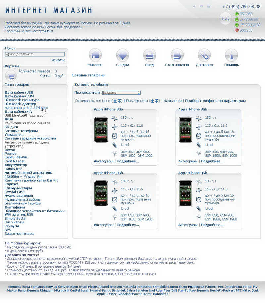Open Усилители слабого сигнала category
The height and width of the screenshot is (303, 265).
(x=27, y=123)
